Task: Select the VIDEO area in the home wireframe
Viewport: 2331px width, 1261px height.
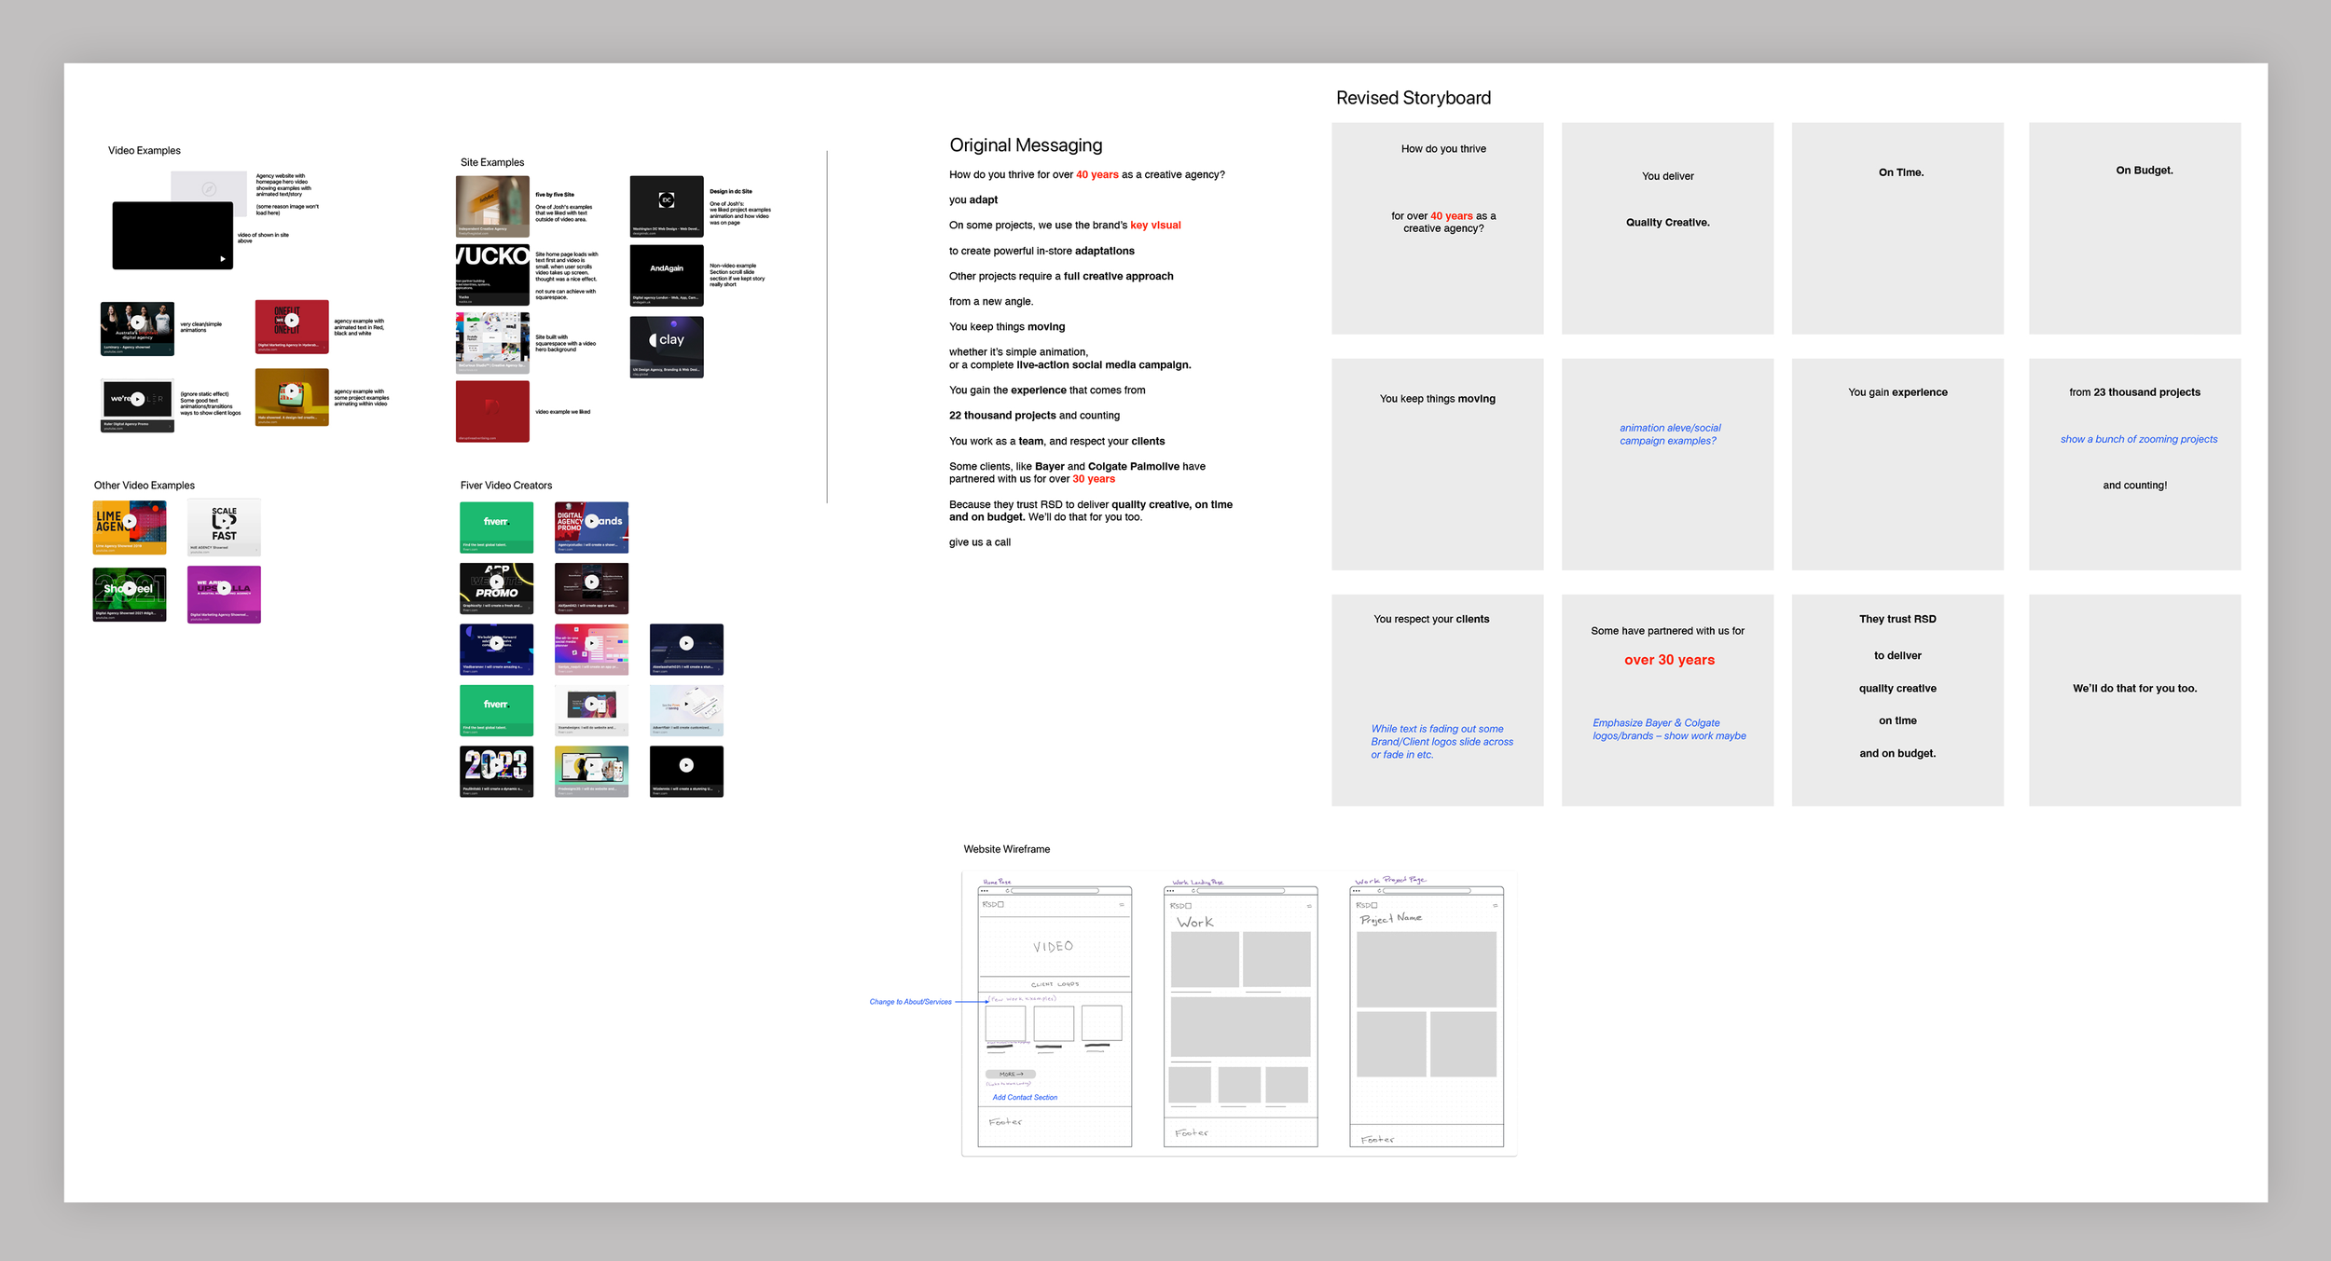Action: [x=1053, y=947]
